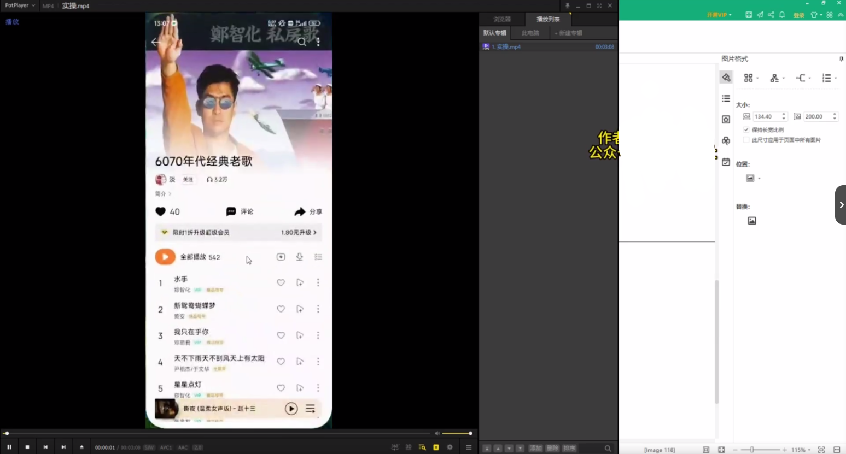This screenshot has width=846, height=454.
Task: Expand the 位置 image position dropdown
Action: [753, 178]
